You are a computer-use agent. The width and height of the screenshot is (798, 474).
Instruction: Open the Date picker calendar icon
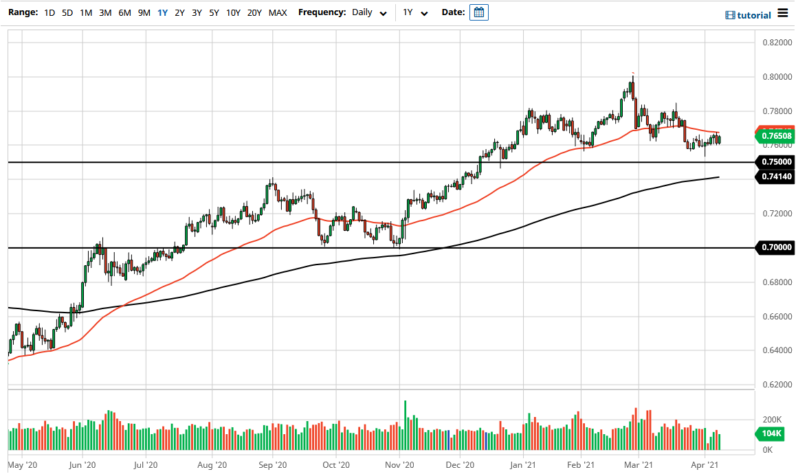(x=478, y=12)
